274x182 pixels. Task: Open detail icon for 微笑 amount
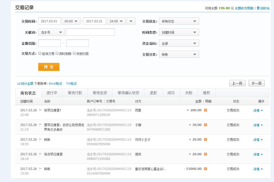[206, 154]
